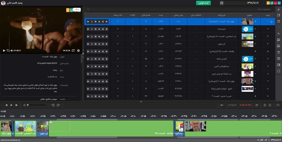Click the شماره فایل column header
The height and width of the screenshot is (142, 282).
(x=146, y=15)
